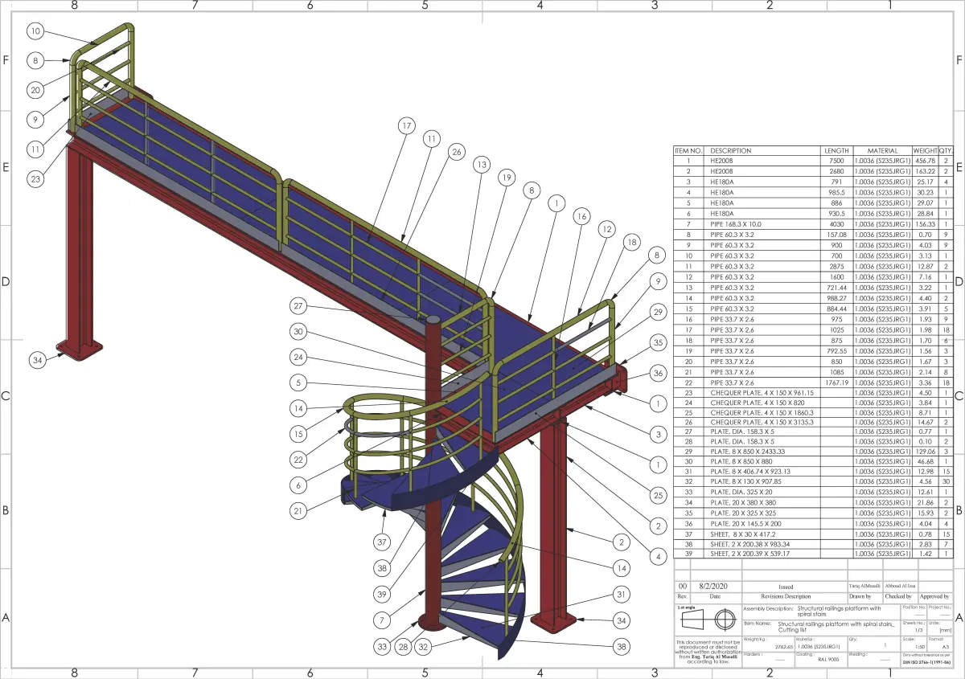Select item balloon 4

pyautogui.click(x=659, y=556)
